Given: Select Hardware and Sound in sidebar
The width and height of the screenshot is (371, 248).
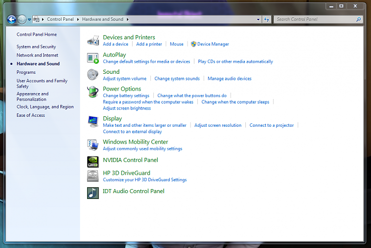Looking at the screenshot, I should coord(38,64).
